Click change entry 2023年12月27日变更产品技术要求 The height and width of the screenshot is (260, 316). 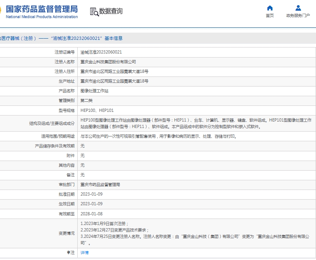(x=114, y=230)
